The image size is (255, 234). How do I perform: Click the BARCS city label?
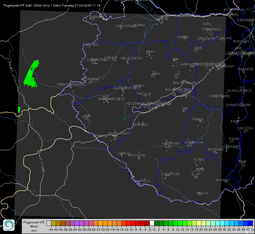(144, 181)
